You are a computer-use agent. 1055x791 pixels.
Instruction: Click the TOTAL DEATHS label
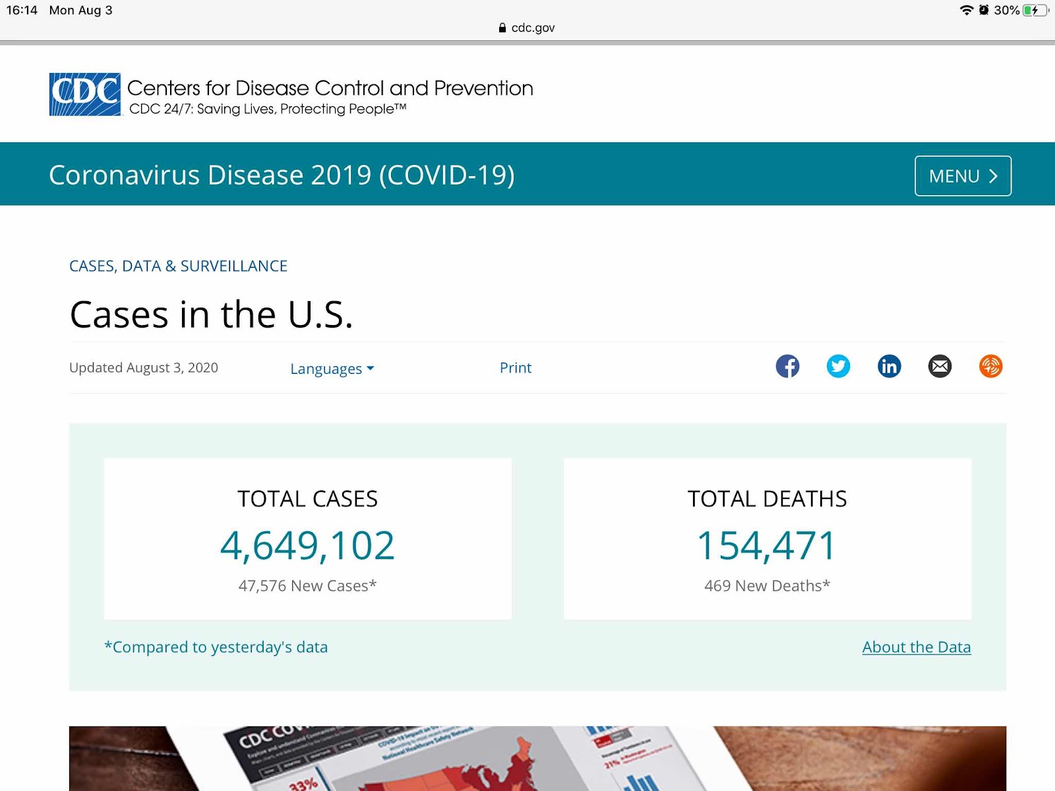coord(767,499)
